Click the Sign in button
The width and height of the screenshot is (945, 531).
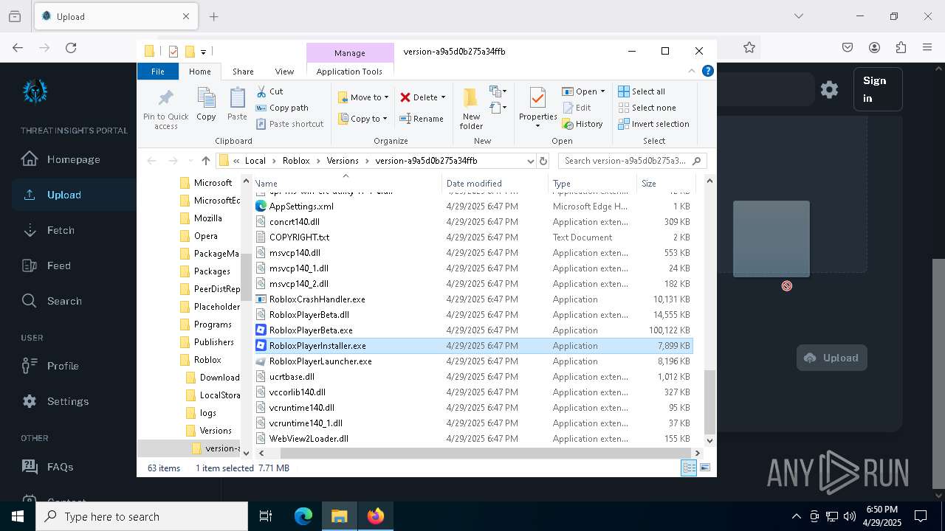click(878, 89)
